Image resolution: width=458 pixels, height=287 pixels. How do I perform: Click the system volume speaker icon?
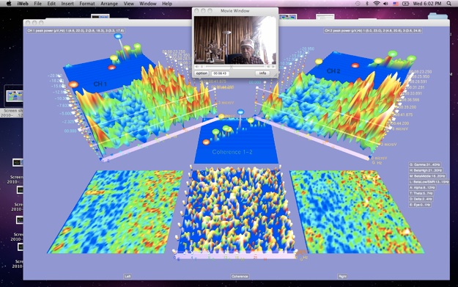coord(385,4)
